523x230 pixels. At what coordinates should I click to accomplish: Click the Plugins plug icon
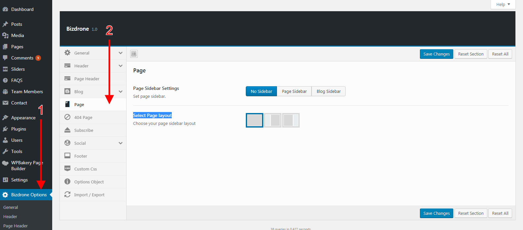click(5, 129)
